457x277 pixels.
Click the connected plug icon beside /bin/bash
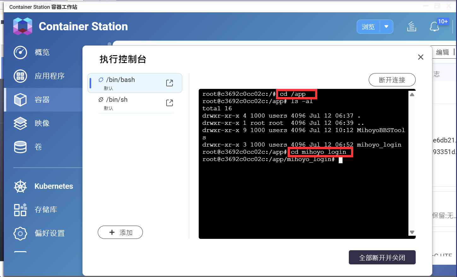(x=101, y=80)
